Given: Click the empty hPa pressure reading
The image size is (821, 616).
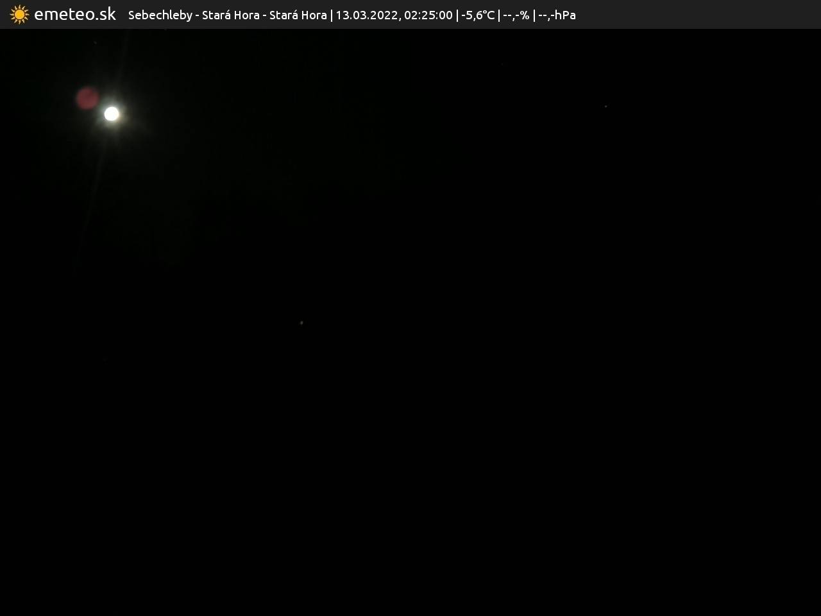Looking at the screenshot, I should tap(557, 15).
